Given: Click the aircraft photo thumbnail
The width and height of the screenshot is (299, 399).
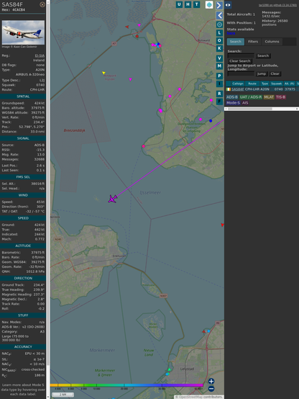Looking at the screenshot, I should pyautogui.click(x=23, y=32).
